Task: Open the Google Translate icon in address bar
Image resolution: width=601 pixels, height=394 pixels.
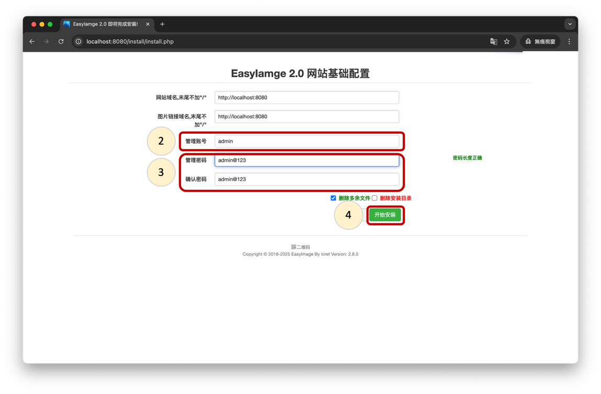Action: (x=493, y=41)
